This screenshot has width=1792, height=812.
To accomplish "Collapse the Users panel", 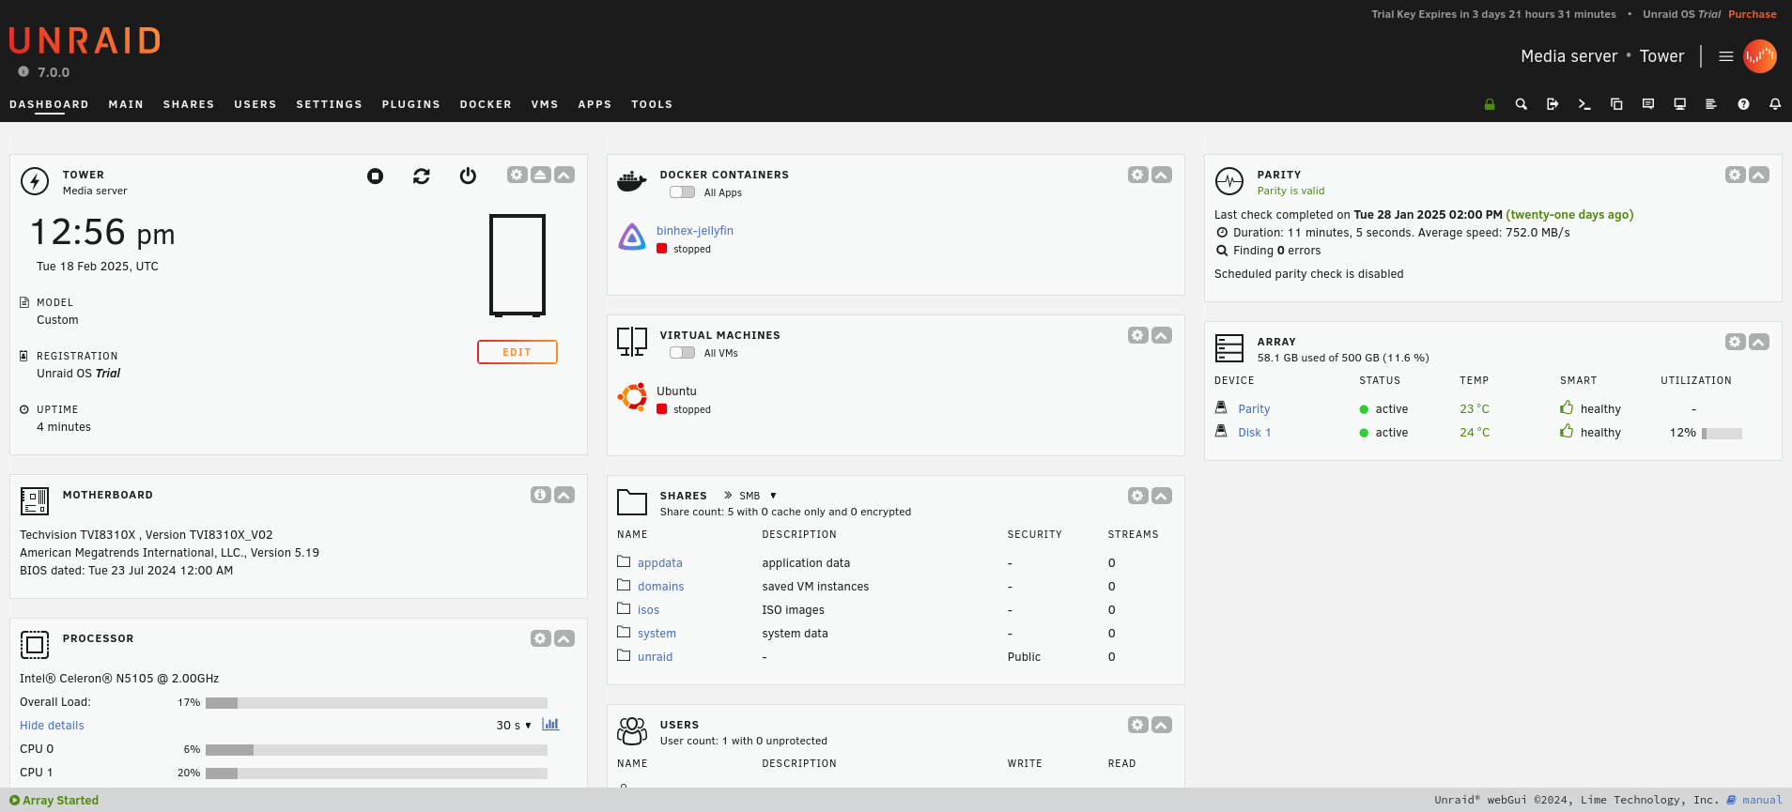I will (x=1162, y=725).
